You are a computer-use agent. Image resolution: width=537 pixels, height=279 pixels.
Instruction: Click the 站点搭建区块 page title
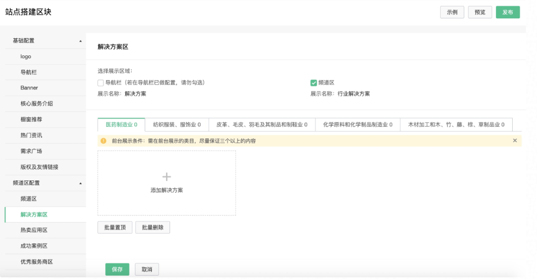click(28, 12)
